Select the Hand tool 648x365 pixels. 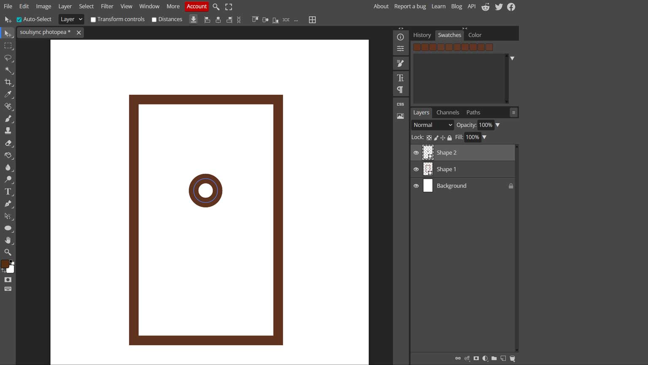[x=8, y=240]
